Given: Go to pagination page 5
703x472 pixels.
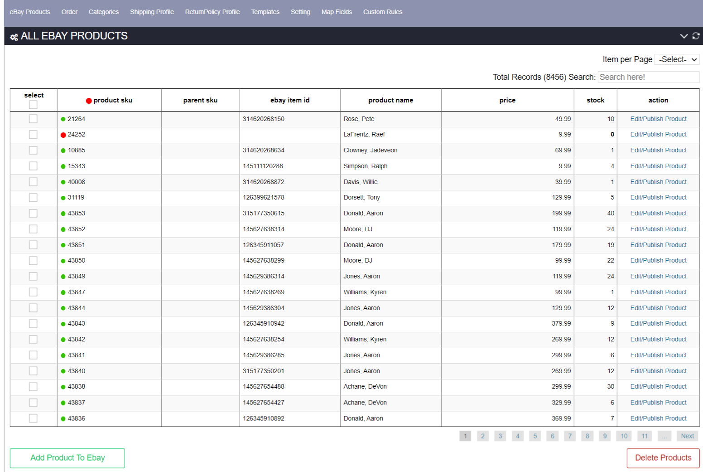Looking at the screenshot, I should click(535, 436).
